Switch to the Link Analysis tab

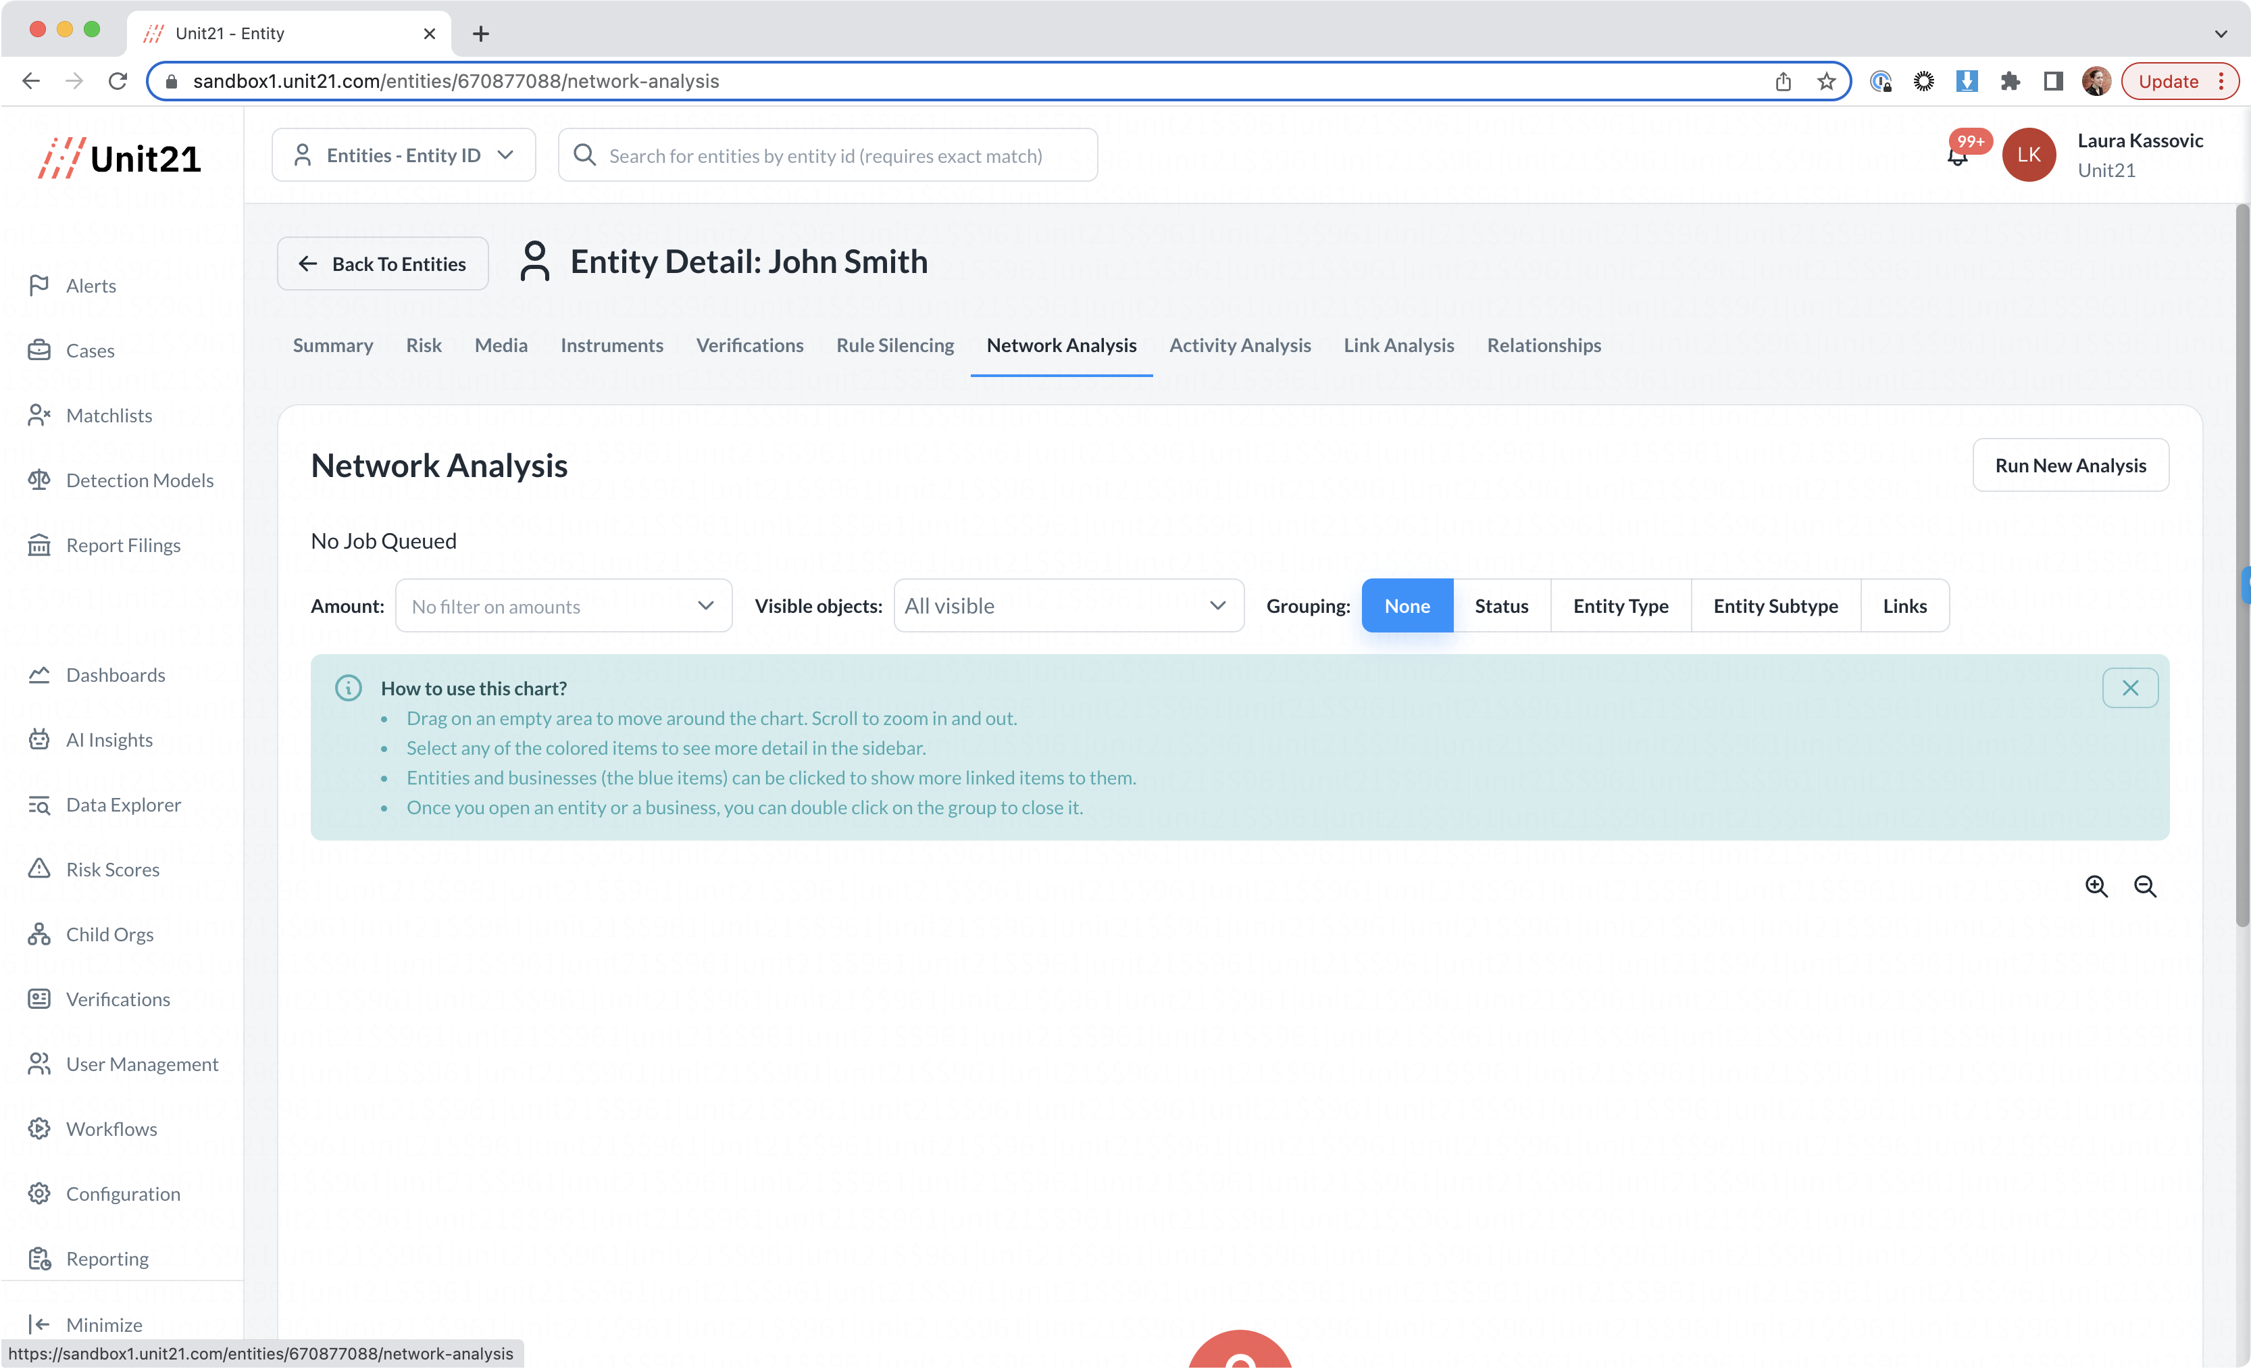[x=1398, y=345]
